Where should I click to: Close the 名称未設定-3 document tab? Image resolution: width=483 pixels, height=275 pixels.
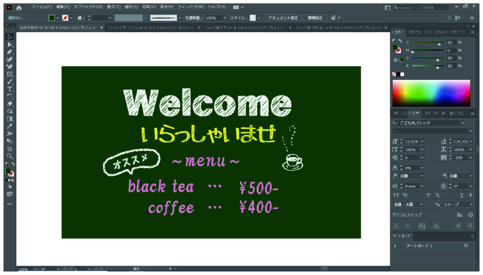(102, 27)
